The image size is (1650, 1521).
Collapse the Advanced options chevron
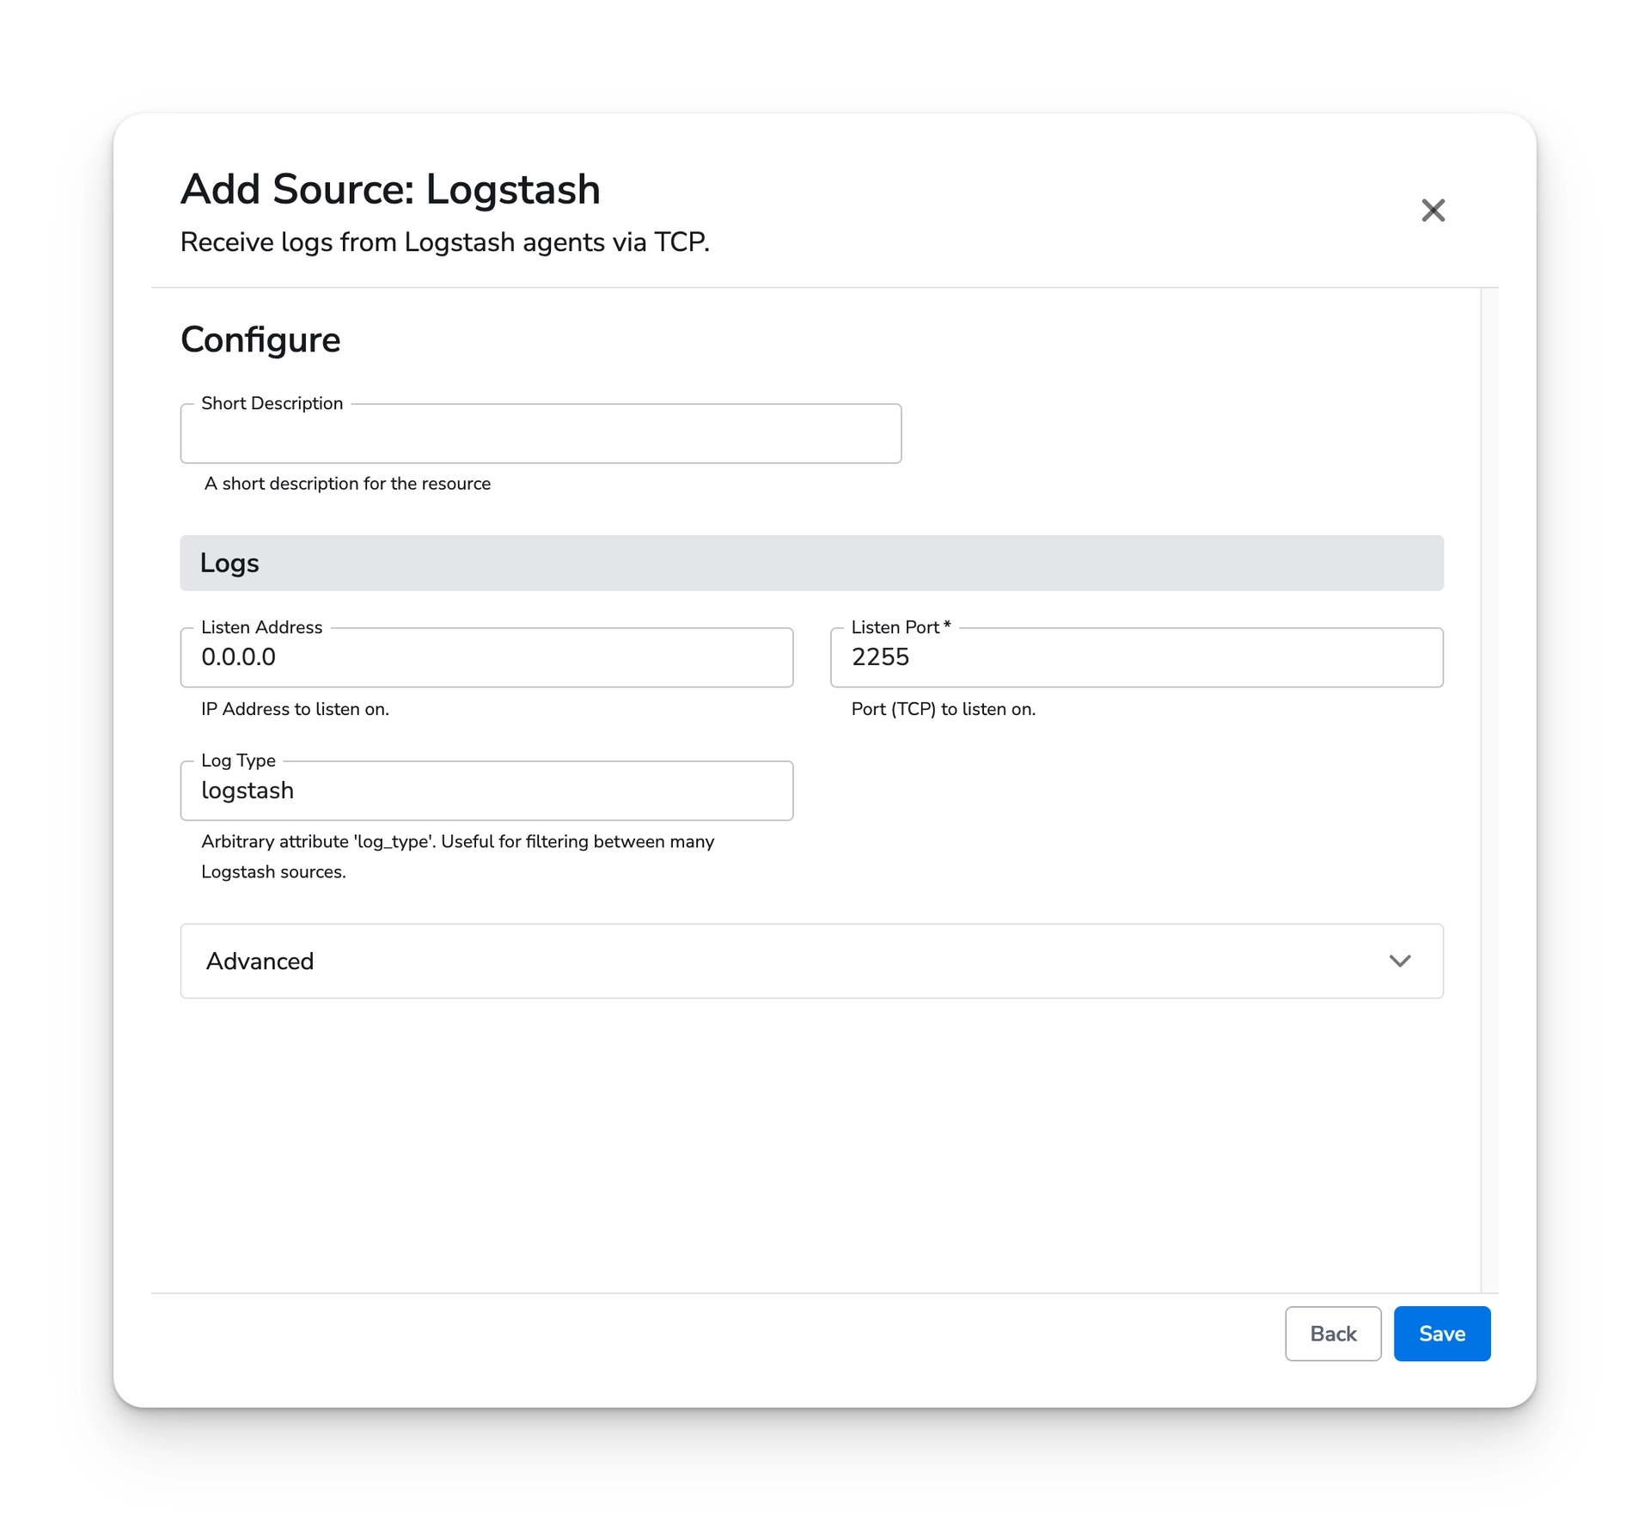1401,961
